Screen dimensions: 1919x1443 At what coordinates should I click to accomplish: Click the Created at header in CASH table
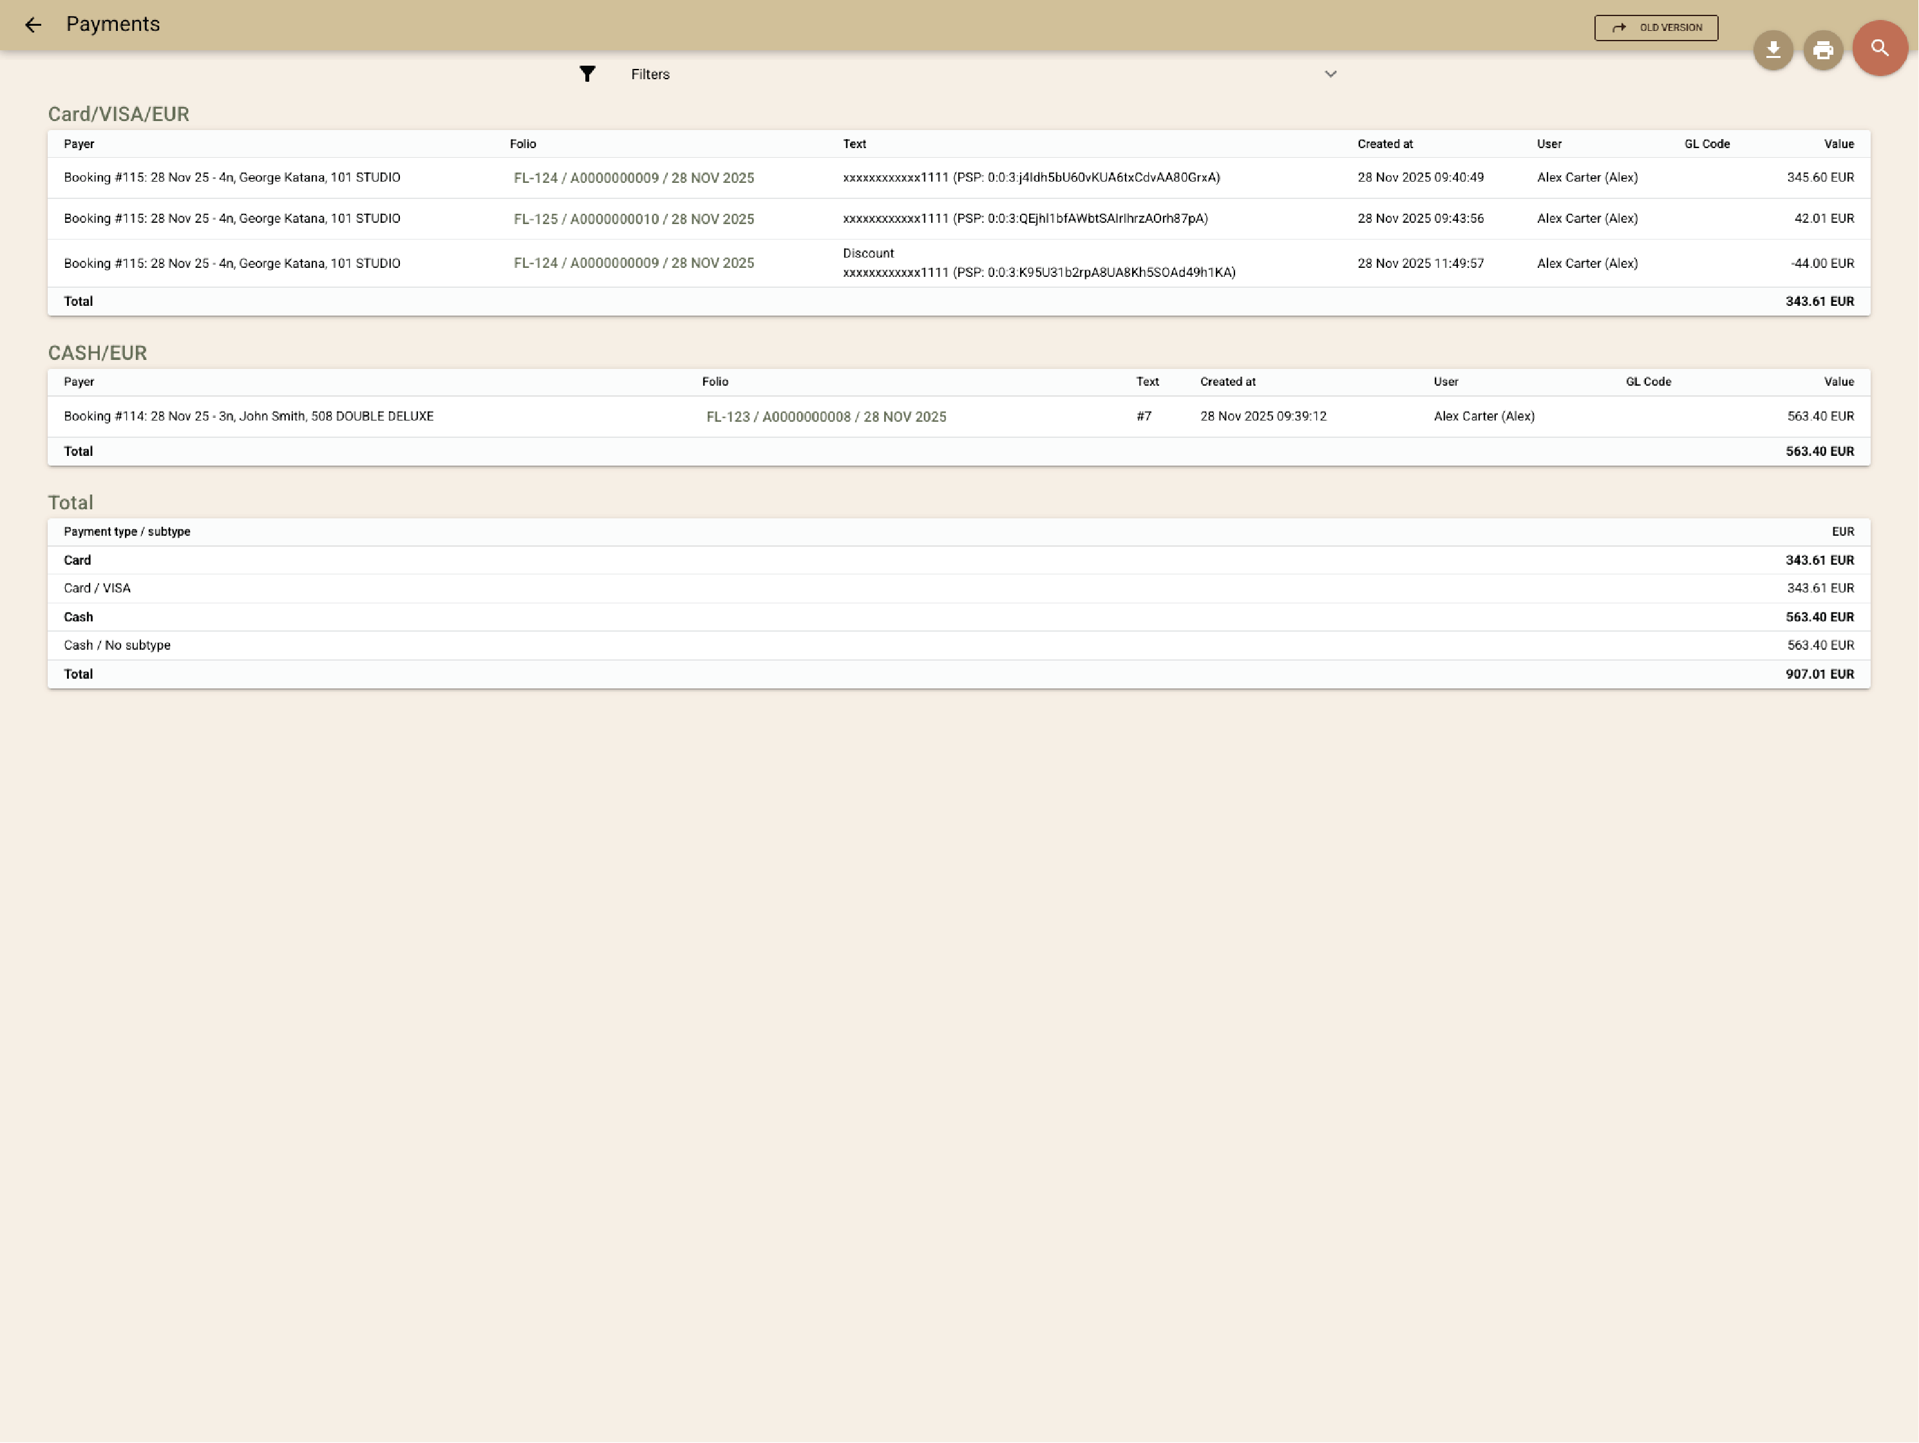1227,382
